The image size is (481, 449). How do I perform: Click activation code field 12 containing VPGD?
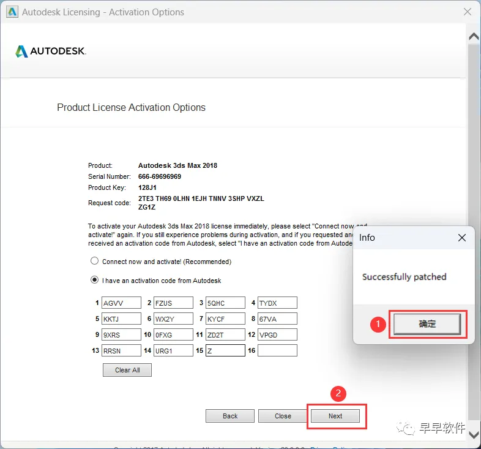[277, 334]
